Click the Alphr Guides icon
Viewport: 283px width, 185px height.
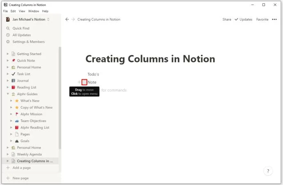click(x=14, y=94)
